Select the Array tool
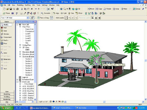The image size is (147, 110). [116, 9]
